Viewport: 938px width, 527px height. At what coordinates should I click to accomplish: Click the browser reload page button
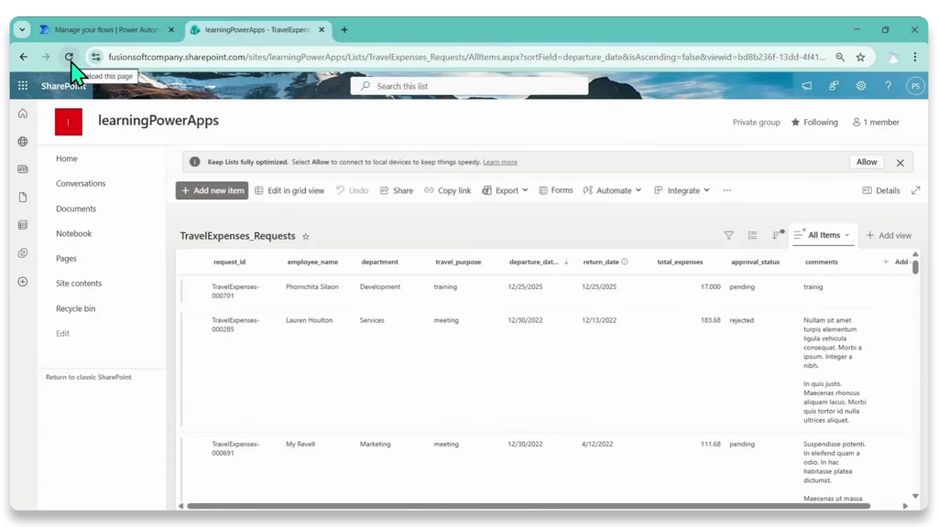(x=69, y=57)
